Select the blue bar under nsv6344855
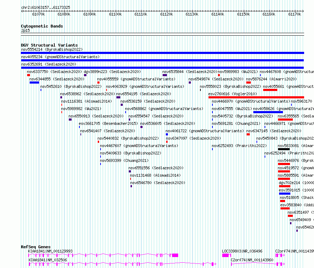Viewport: 314px width, 268px height. click(34, 83)
